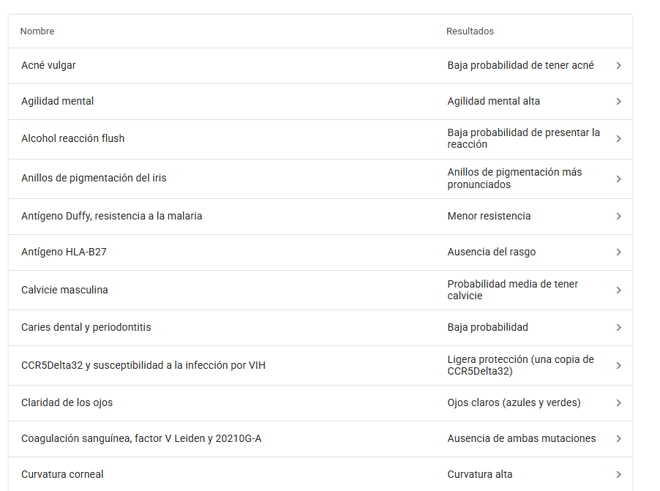Open chevron for Antígeno Duffy row
Image resolution: width=660 pixels, height=491 pixels.
[x=618, y=217]
